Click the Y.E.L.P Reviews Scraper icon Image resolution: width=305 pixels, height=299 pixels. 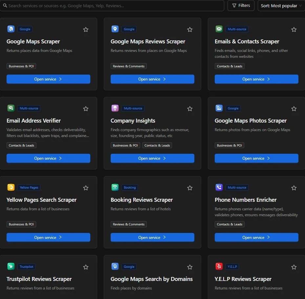219,266
